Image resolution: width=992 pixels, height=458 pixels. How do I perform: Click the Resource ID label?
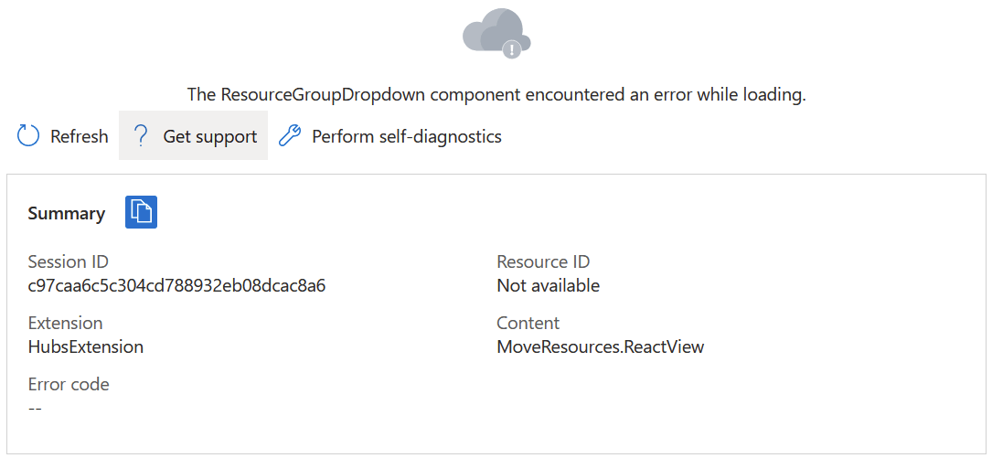(543, 261)
